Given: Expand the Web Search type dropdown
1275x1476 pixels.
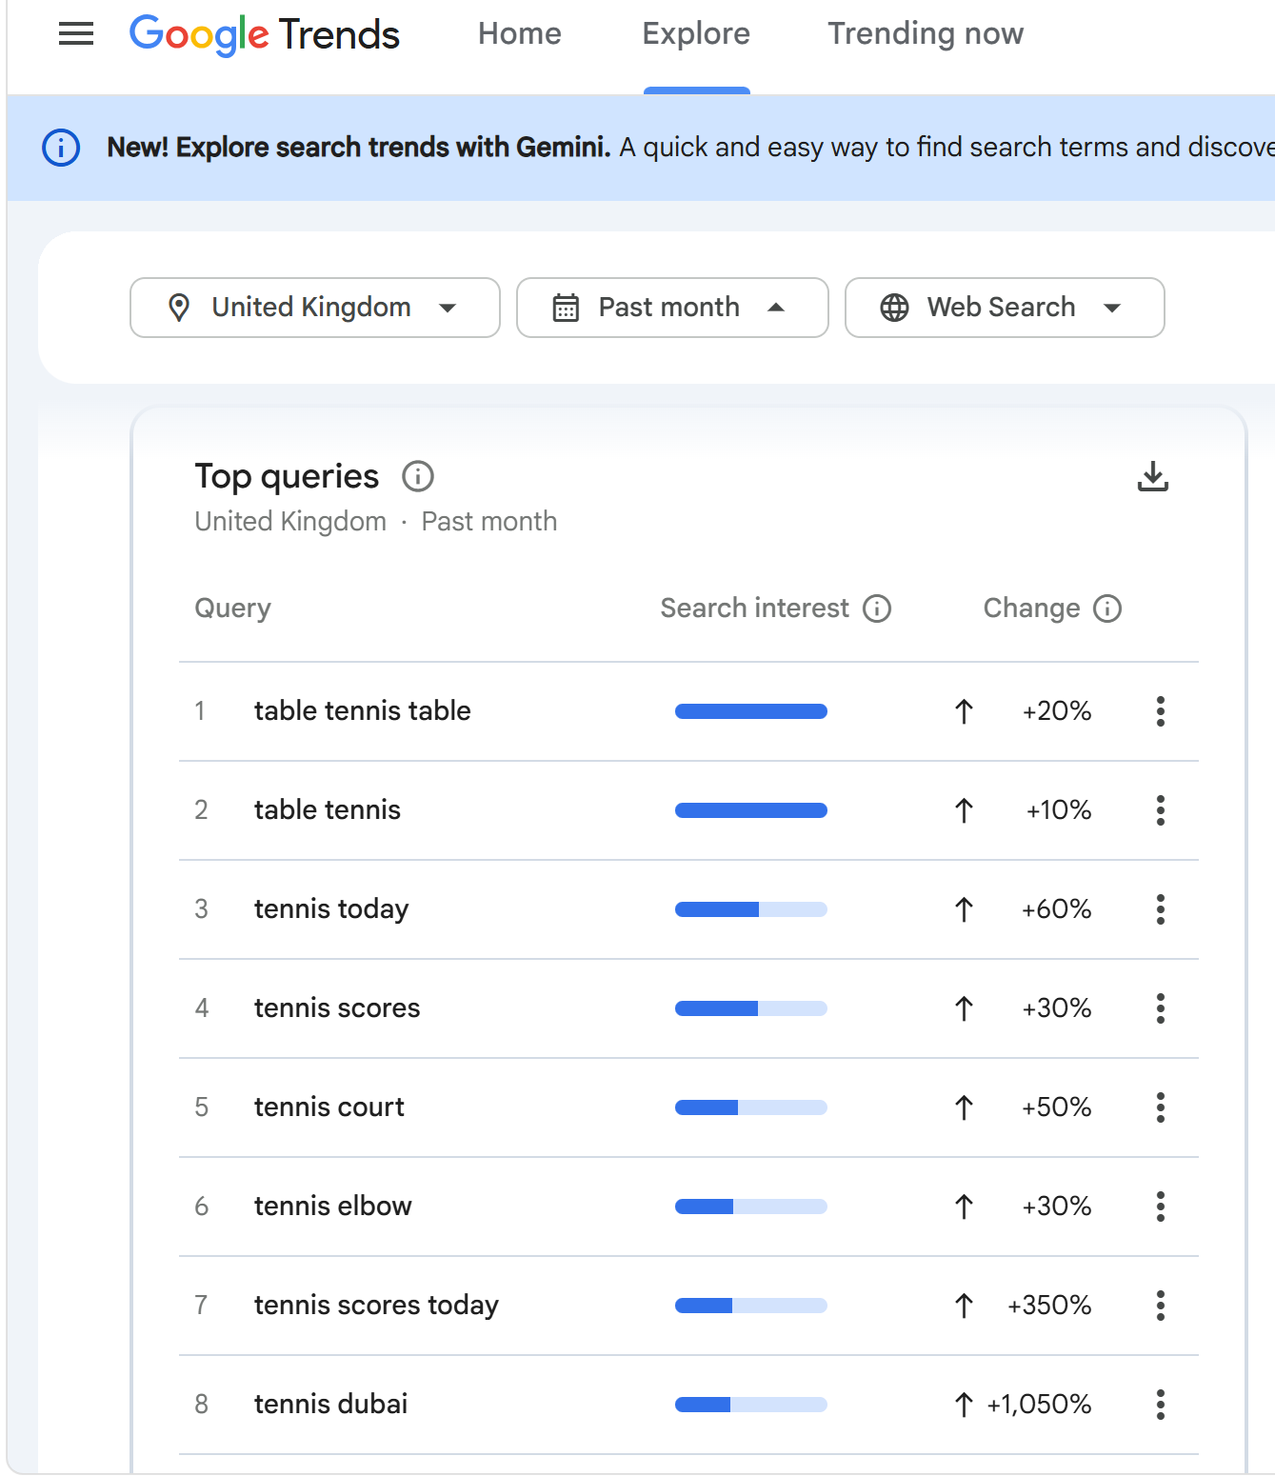Looking at the screenshot, I should tap(1004, 308).
